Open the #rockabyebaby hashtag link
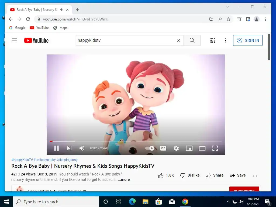276x207 pixels. 44,160
